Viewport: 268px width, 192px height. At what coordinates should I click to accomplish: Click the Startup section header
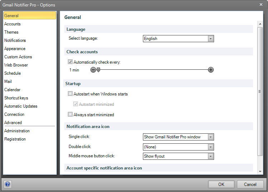pos(159,83)
